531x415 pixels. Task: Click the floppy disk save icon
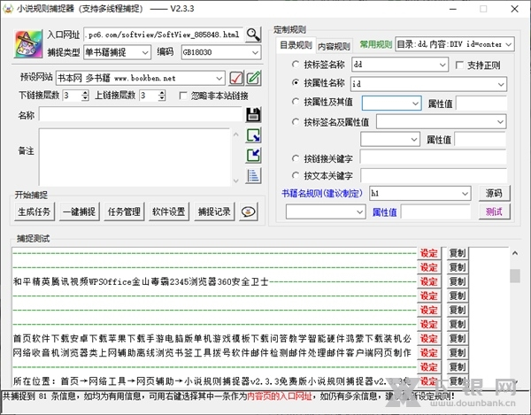coord(253,114)
